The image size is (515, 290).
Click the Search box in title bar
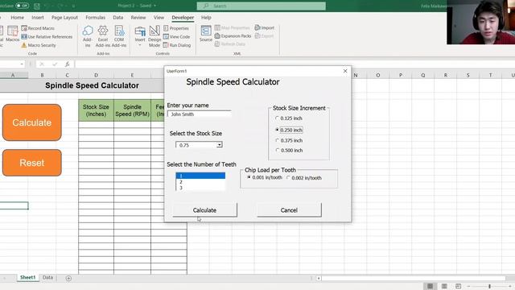(262, 6)
